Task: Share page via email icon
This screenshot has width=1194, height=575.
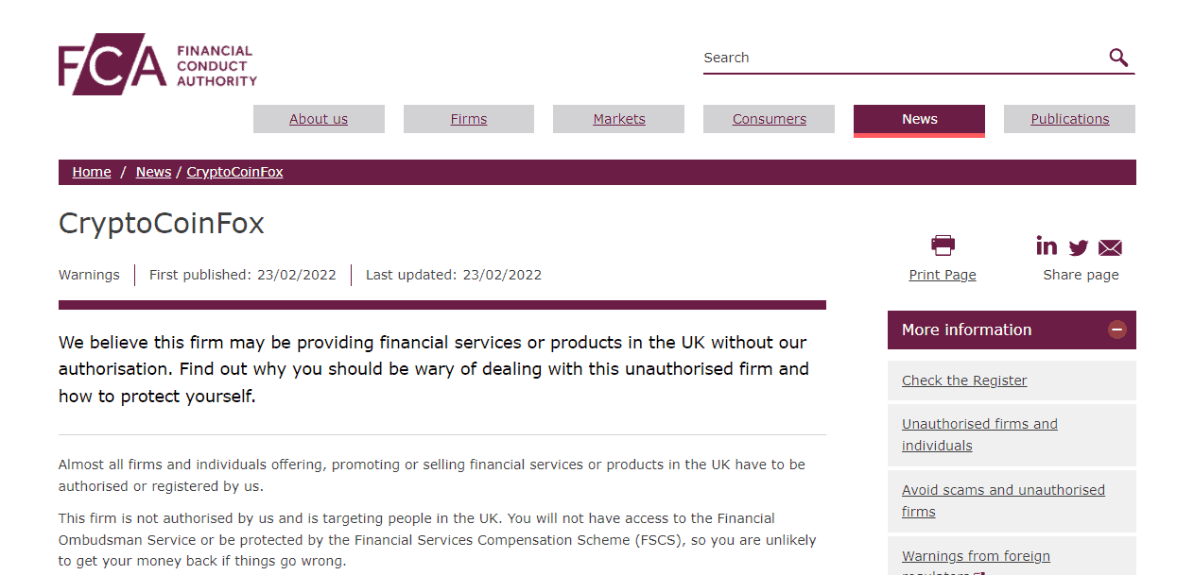Action: pyautogui.click(x=1110, y=248)
